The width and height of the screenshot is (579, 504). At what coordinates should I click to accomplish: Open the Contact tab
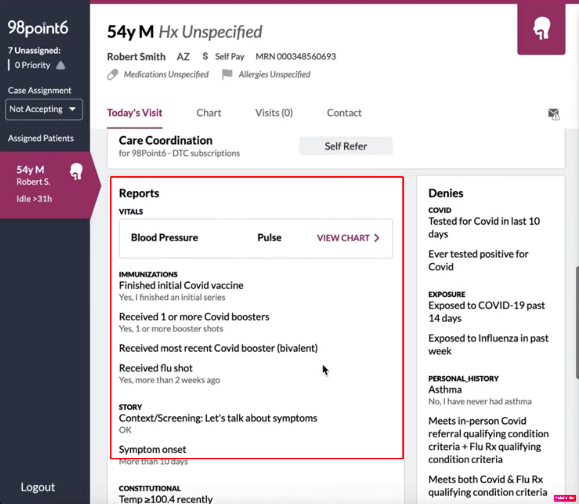[x=344, y=113]
